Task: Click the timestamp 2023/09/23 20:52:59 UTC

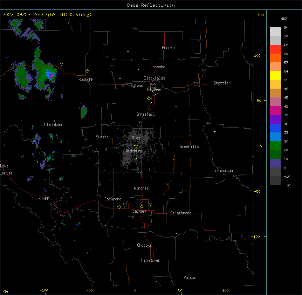Action: (x=34, y=15)
